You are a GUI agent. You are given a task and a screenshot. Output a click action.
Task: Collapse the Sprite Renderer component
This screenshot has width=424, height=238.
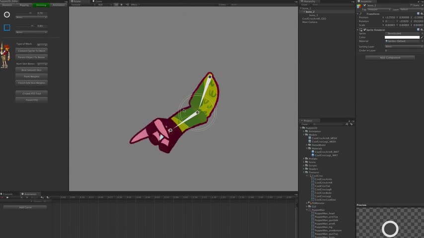358,30
